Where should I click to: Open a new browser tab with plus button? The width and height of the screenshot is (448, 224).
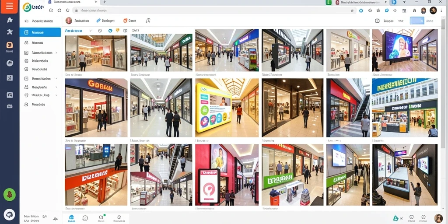coord(105,2)
